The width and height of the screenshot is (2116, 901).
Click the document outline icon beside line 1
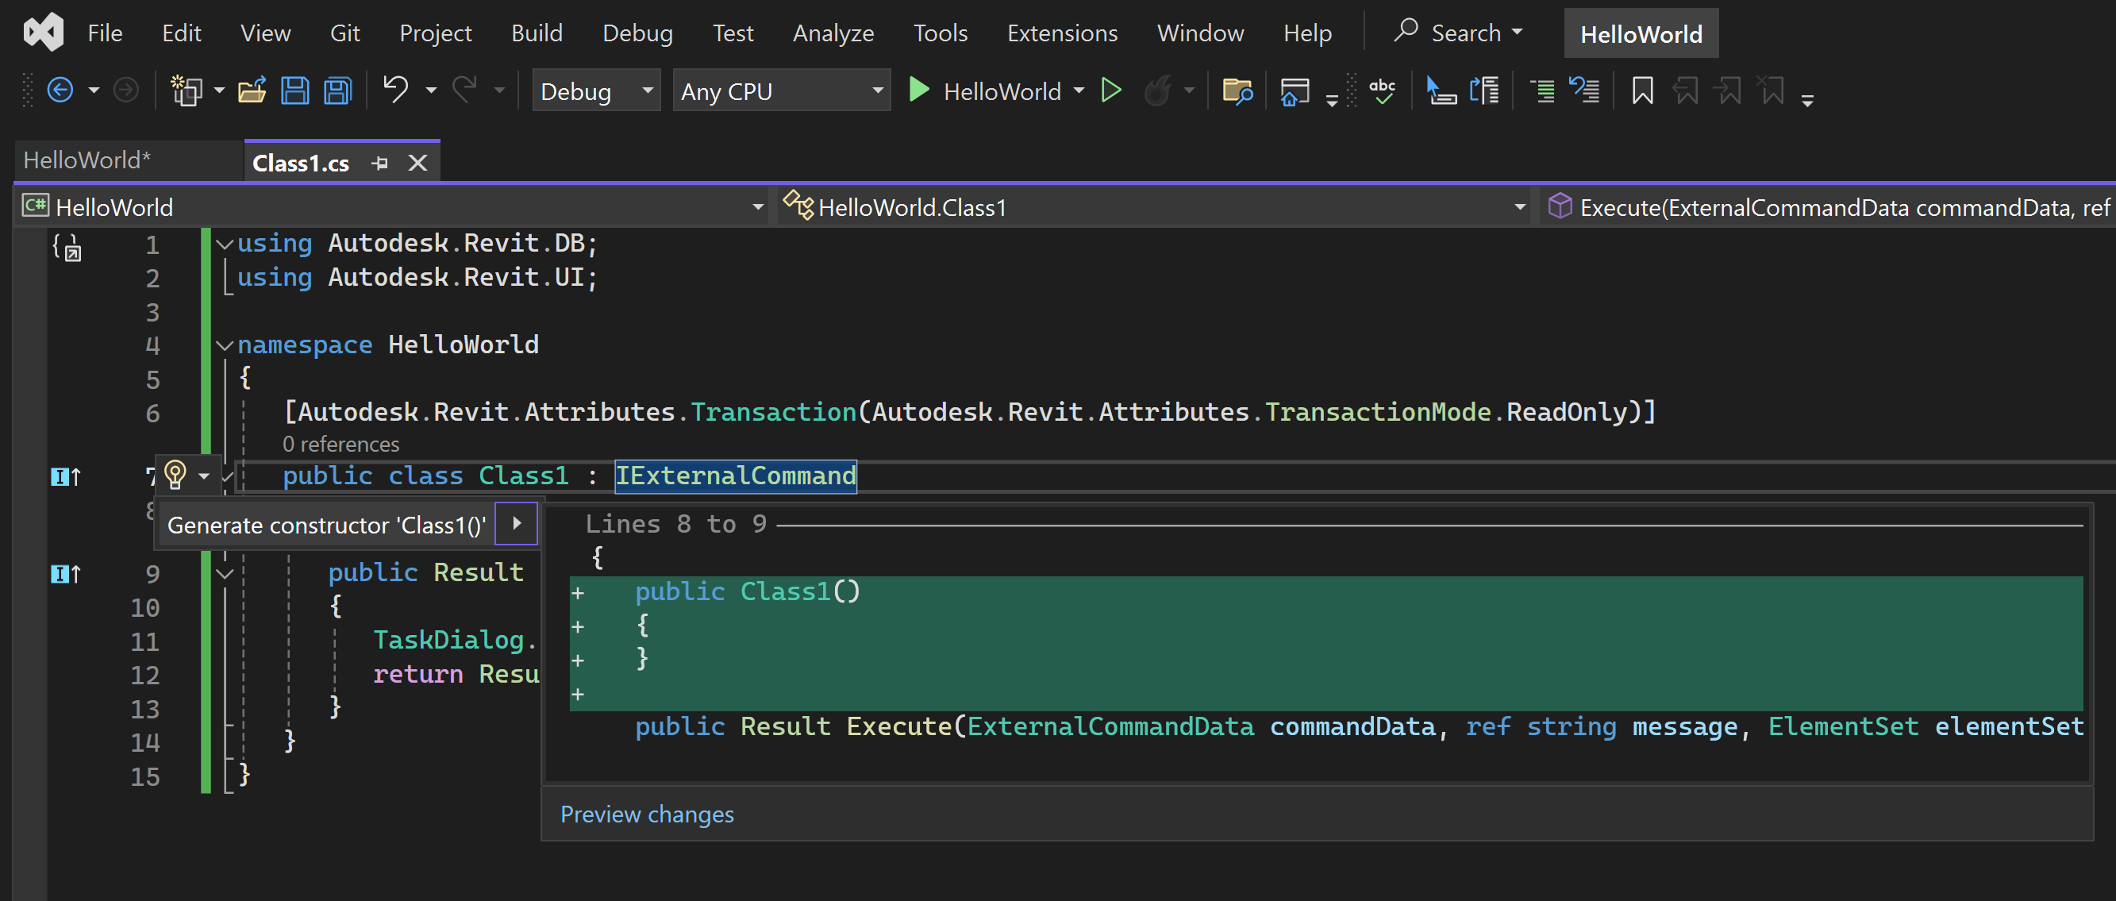click(67, 246)
